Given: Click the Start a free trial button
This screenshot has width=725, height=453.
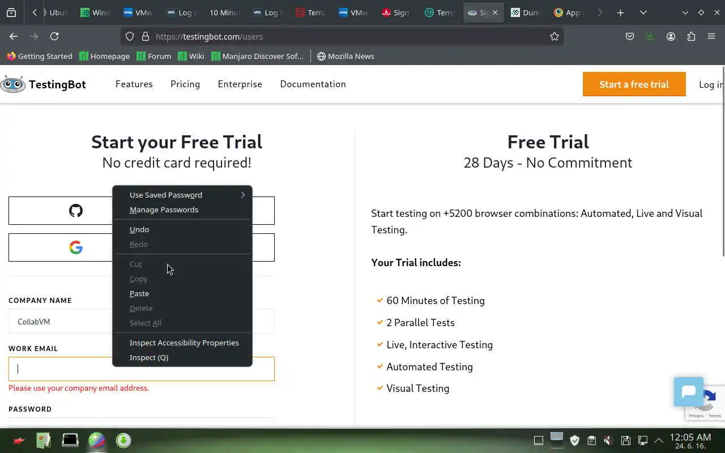Looking at the screenshot, I should coord(634,84).
